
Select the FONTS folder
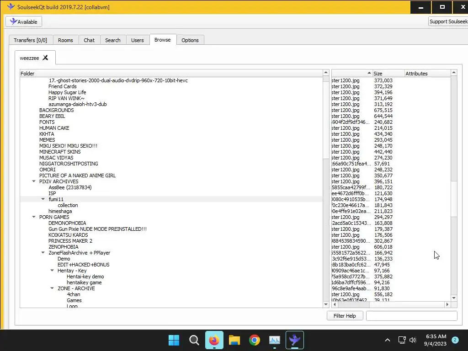[x=47, y=122]
